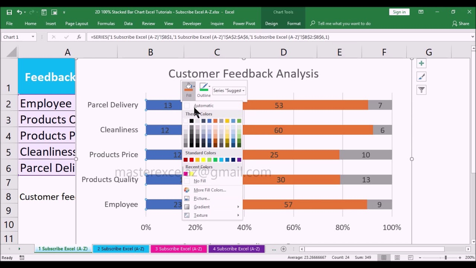Click the Outline pen icon
Screen dimensions: 476x268
click(x=203, y=88)
